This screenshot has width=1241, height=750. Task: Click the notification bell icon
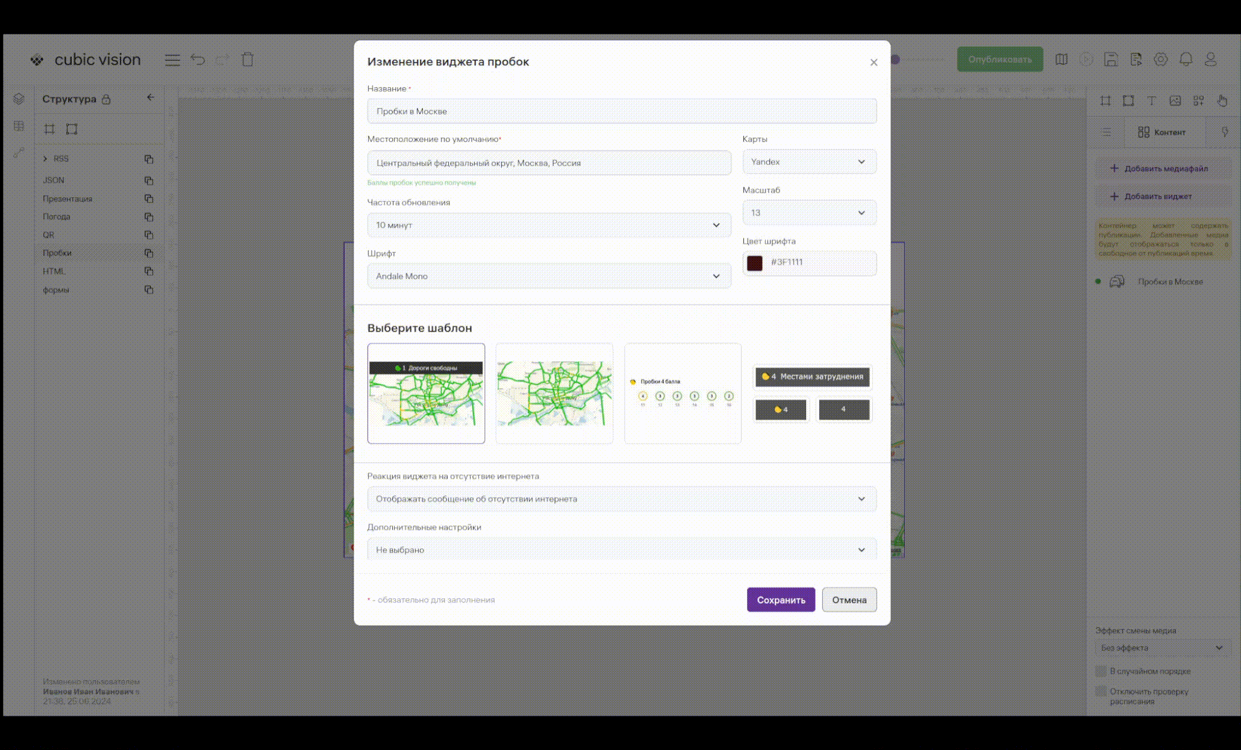click(x=1186, y=60)
